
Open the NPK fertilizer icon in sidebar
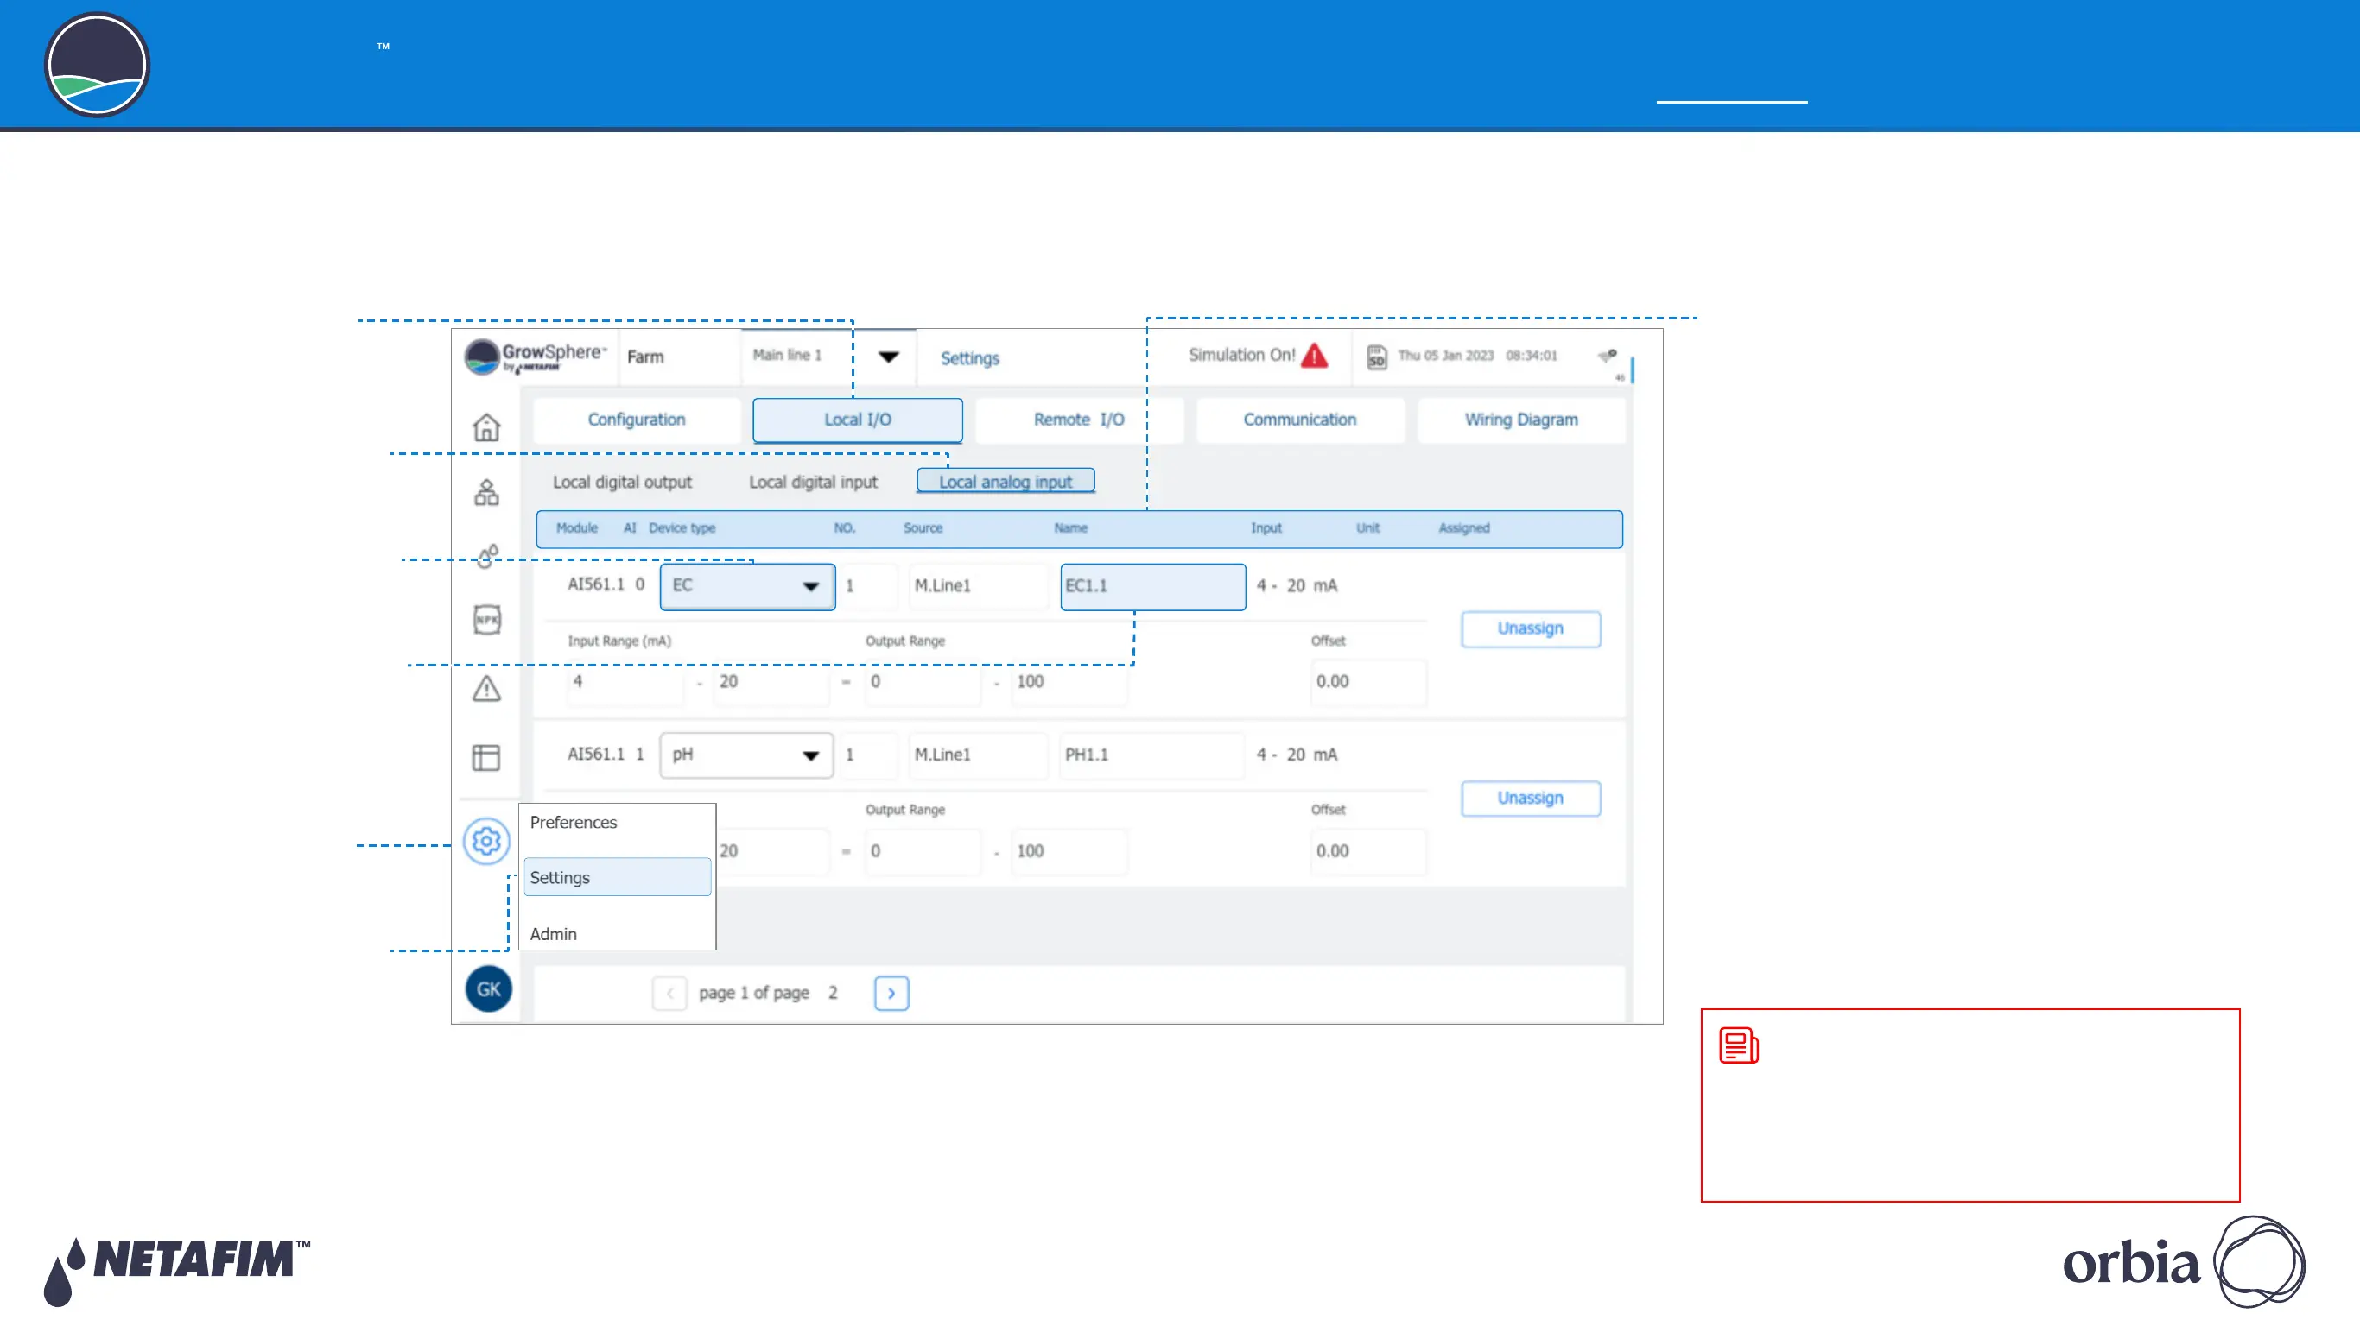point(486,620)
